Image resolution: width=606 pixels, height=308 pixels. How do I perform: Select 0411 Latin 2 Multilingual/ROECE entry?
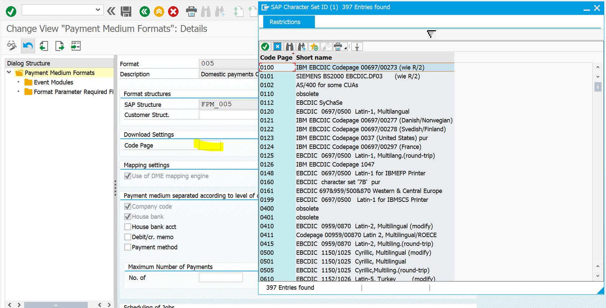point(356,235)
